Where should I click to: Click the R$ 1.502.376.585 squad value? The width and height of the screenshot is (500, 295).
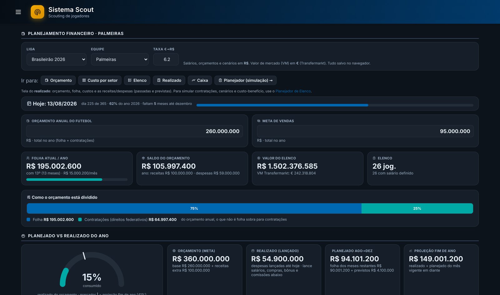287,166
